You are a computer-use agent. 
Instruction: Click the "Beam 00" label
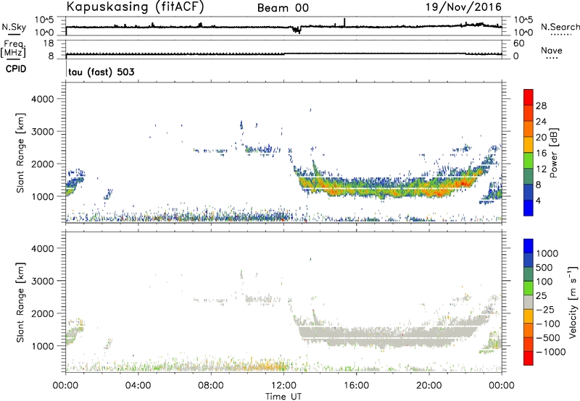click(x=283, y=8)
